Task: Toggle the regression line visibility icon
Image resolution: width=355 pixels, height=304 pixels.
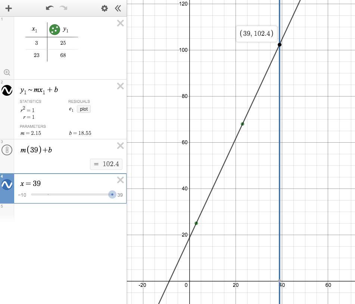Action: tap(7, 91)
